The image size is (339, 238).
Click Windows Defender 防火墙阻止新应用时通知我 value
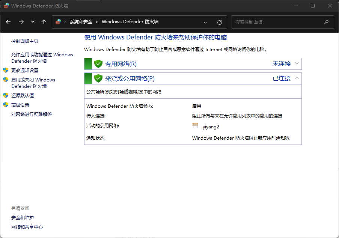[x=241, y=138]
